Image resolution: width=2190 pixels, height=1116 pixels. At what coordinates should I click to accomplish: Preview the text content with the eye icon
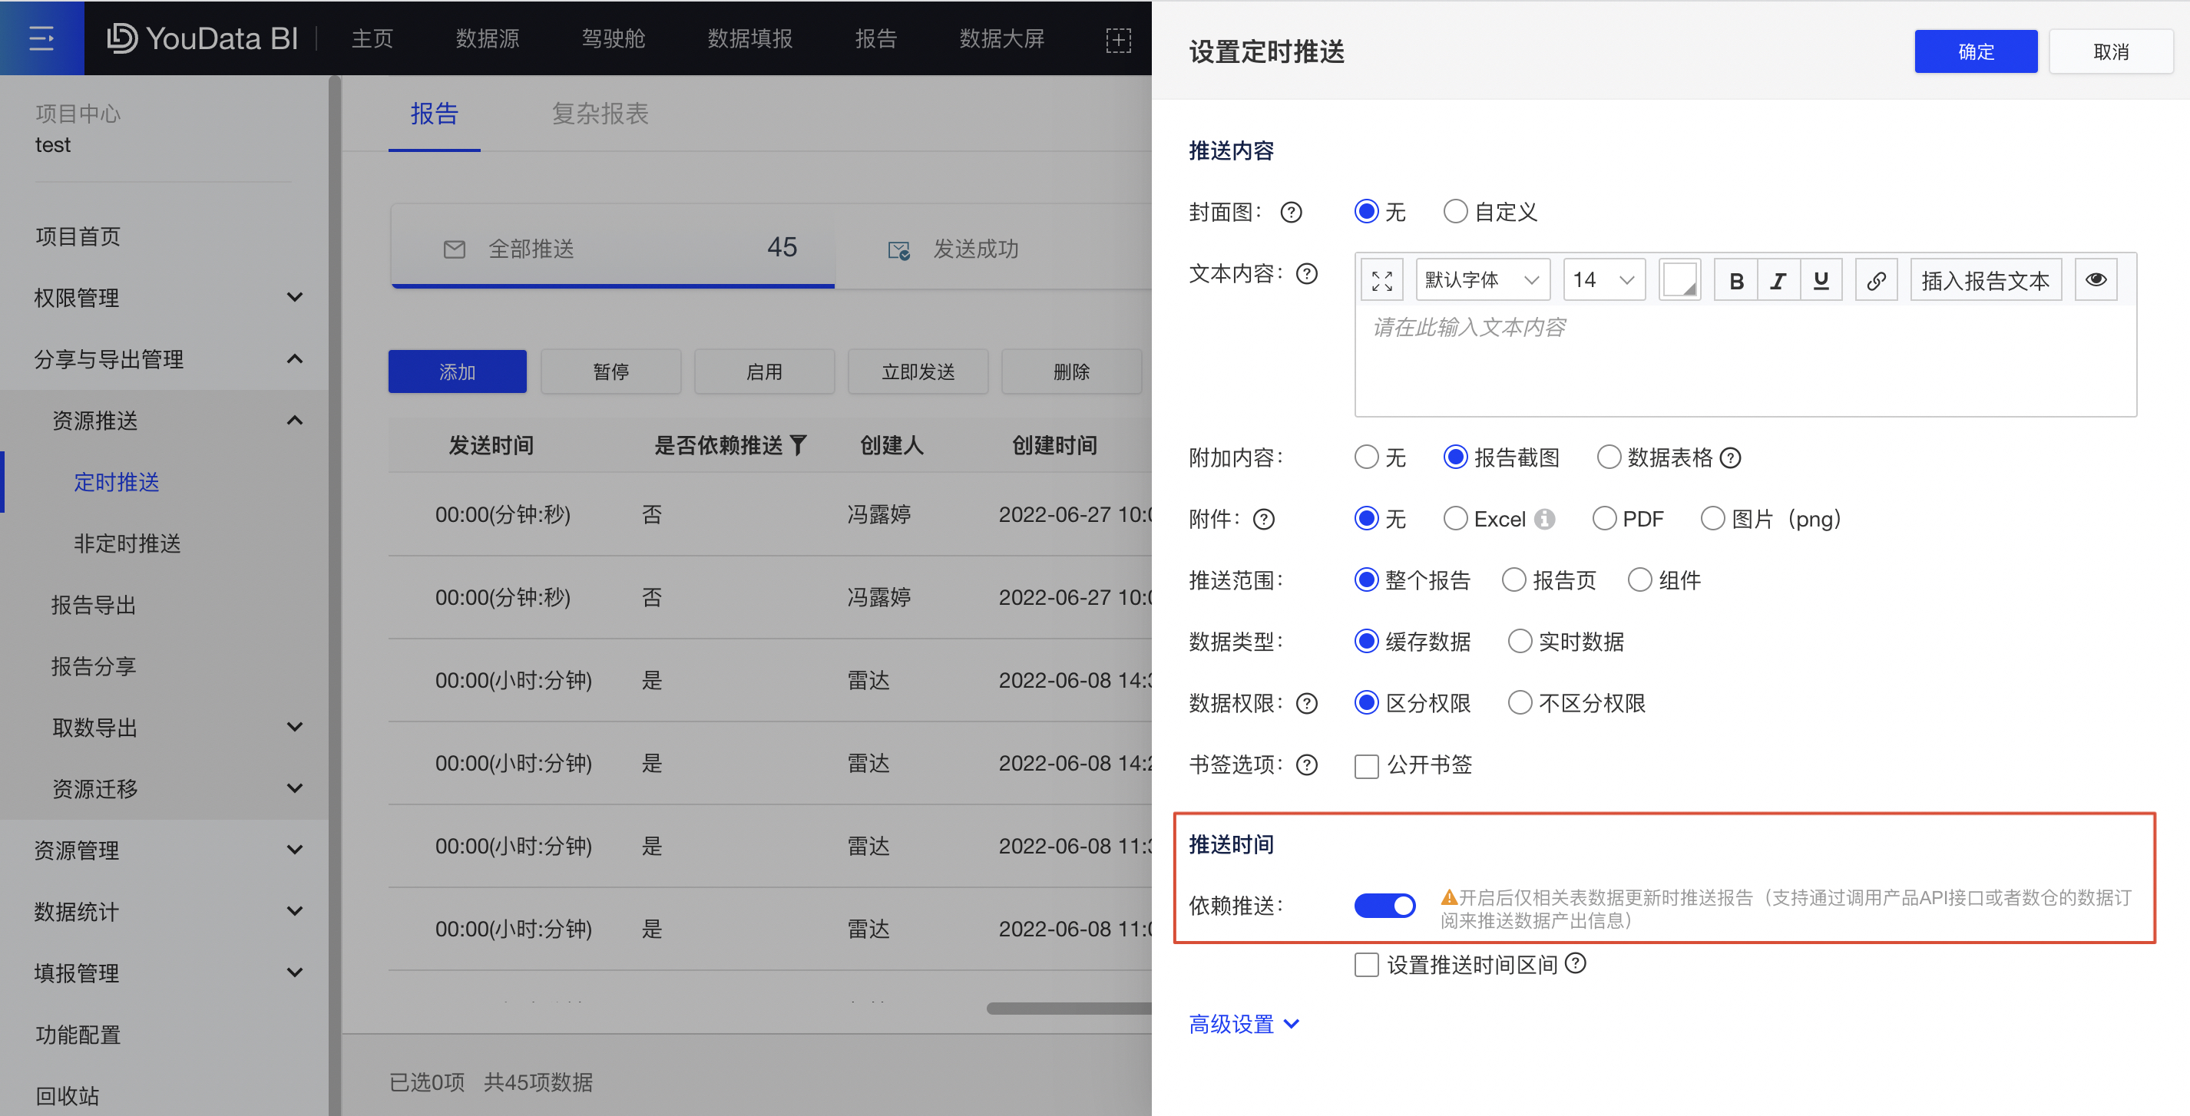pyautogui.click(x=2096, y=279)
